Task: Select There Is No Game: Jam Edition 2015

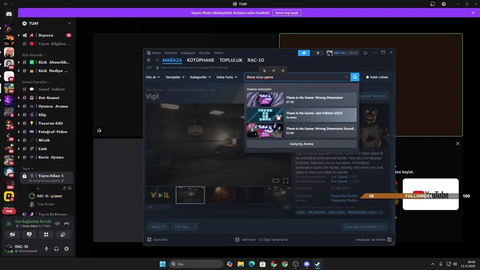Action: [x=301, y=115]
